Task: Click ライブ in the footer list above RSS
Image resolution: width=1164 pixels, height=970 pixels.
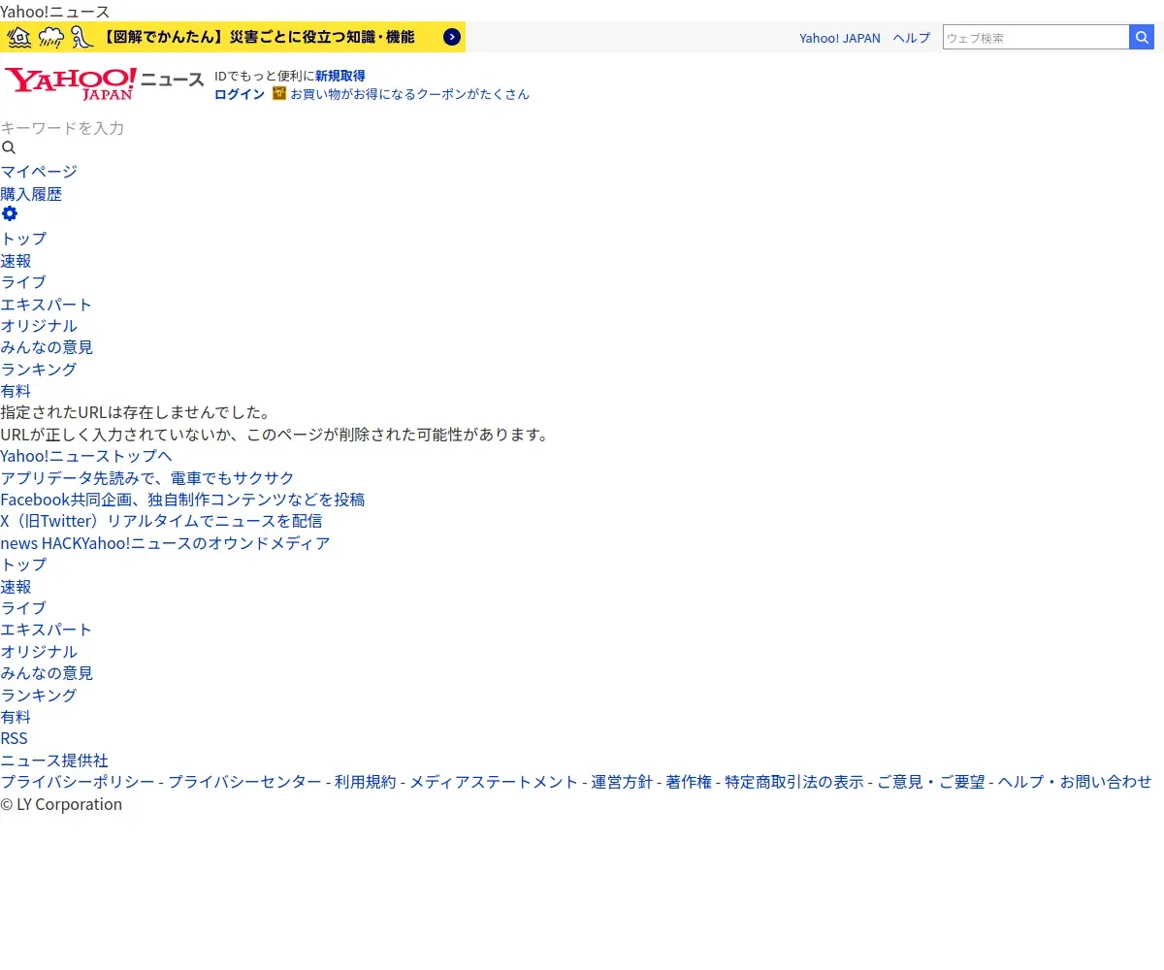Action: (23, 608)
